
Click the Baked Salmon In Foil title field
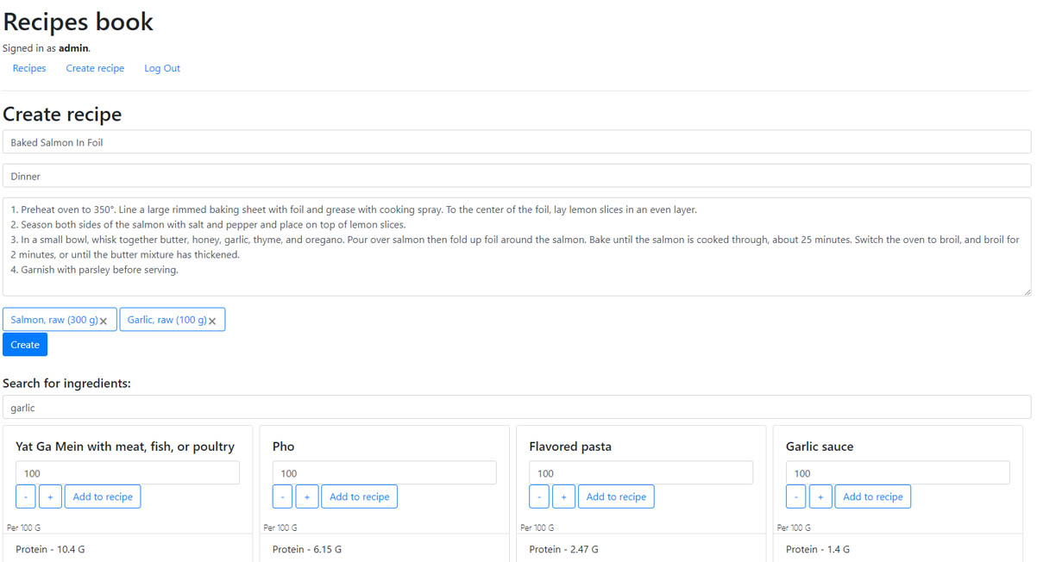pyautogui.click(x=518, y=141)
